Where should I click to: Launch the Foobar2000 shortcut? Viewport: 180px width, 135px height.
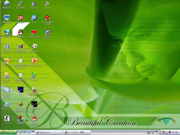coord(34,104)
